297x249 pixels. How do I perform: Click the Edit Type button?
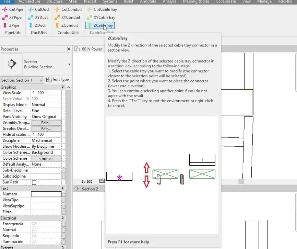click(57, 80)
